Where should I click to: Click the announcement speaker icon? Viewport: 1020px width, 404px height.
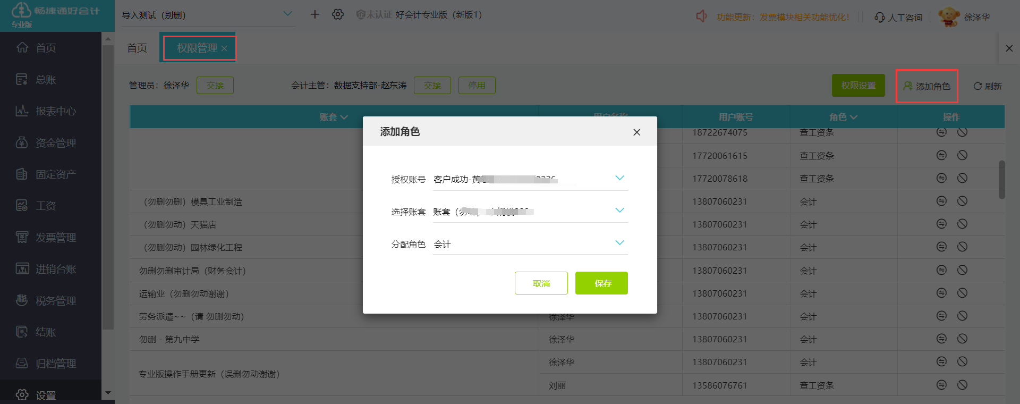[x=701, y=16]
